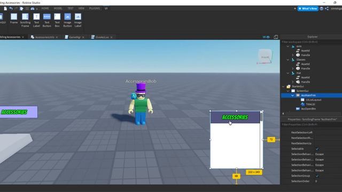This screenshot has width=342, height=192.
Task: Collapse the Hat accessory in Explorer
Action: tap(288, 73)
